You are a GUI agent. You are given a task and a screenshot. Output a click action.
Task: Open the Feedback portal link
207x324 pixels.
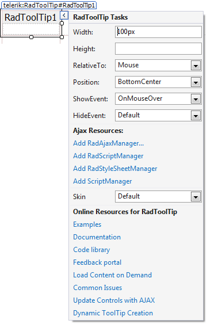tap(97, 262)
